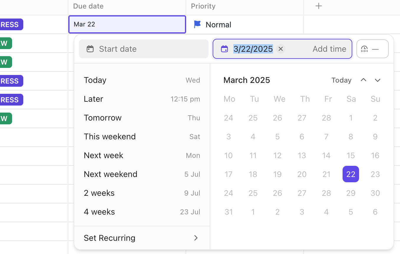
Task: Click the blue priority flag icon
Action: click(197, 24)
